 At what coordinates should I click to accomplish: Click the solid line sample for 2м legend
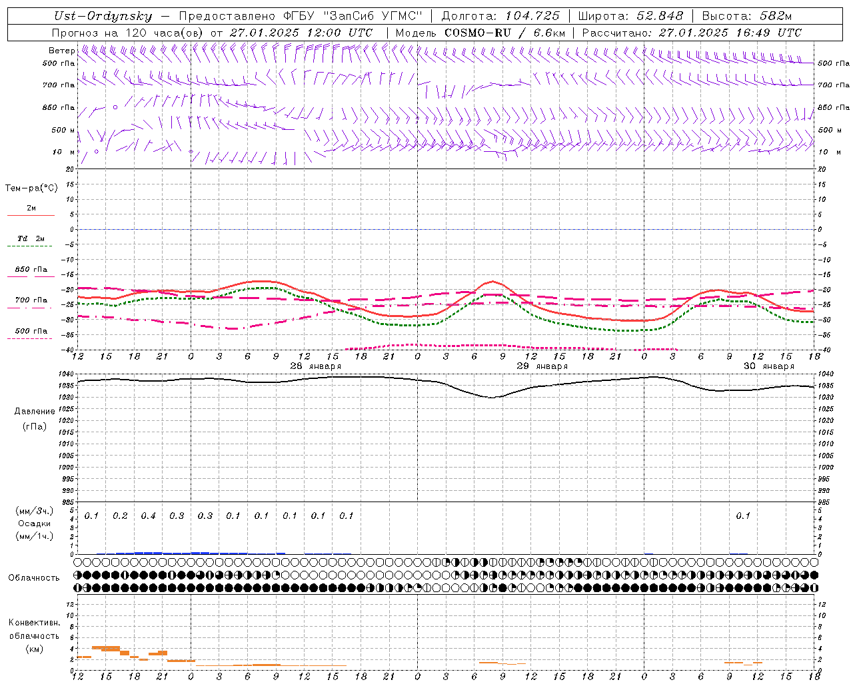click(31, 215)
